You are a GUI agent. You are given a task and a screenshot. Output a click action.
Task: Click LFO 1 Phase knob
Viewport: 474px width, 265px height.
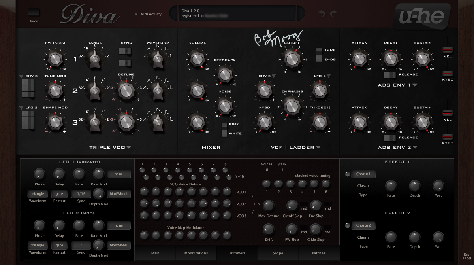coord(39,174)
